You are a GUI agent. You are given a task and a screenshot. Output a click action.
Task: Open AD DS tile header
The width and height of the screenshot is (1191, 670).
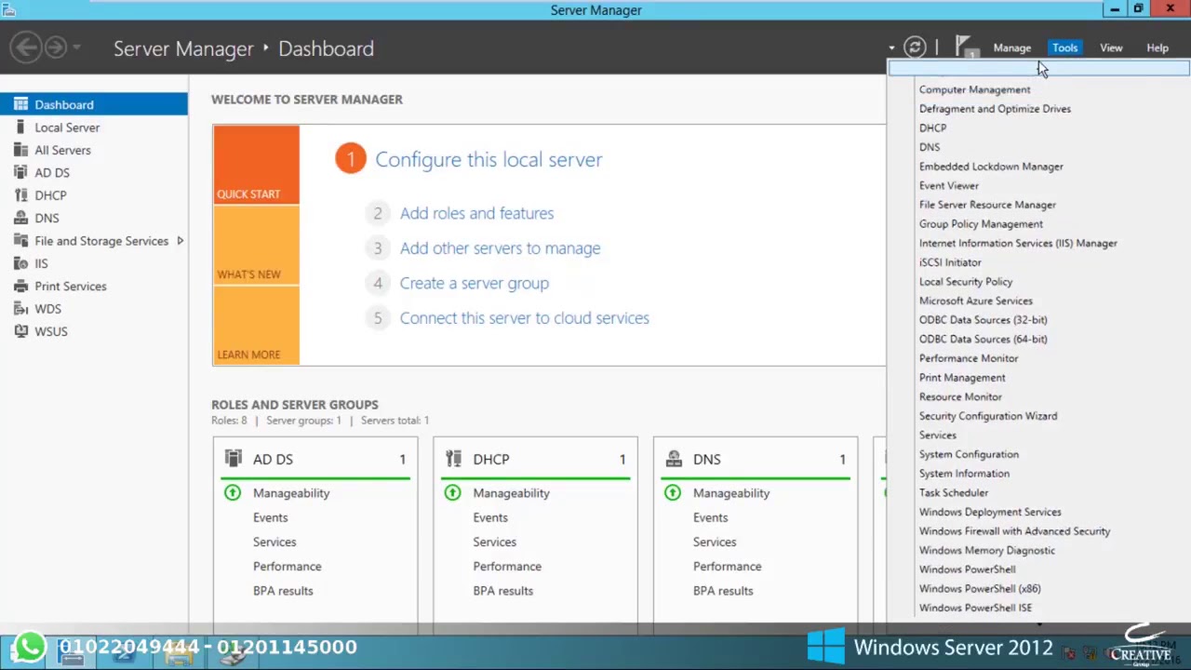point(315,459)
